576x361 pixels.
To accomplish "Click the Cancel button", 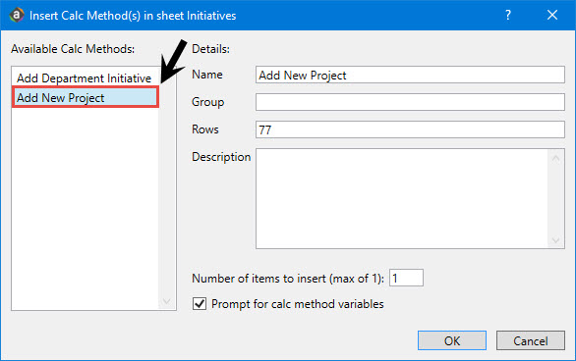I will [x=531, y=340].
